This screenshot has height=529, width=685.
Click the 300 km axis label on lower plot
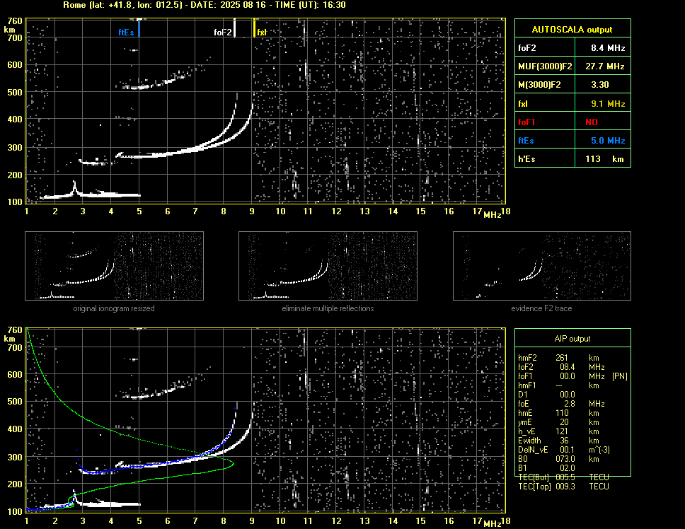click(x=14, y=457)
